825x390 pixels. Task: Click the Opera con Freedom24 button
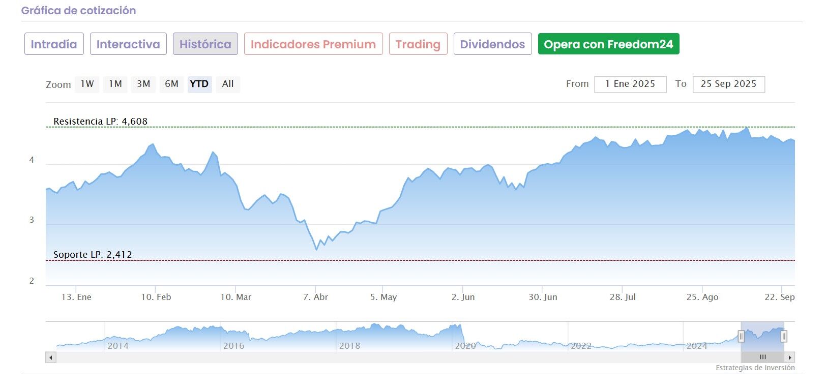[x=608, y=44]
